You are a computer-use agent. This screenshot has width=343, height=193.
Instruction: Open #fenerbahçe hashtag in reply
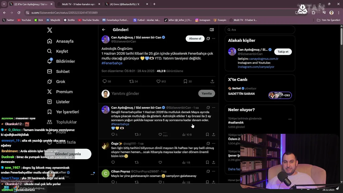120,124
